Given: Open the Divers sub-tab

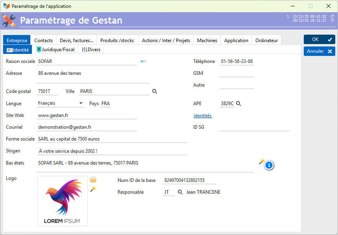Looking at the screenshot, I should 91,50.
